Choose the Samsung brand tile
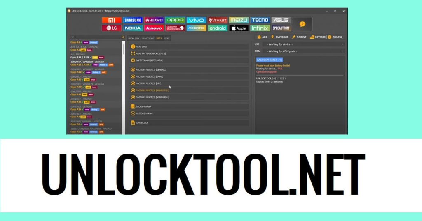The height and width of the screenshot is (221, 422). (x=133, y=20)
